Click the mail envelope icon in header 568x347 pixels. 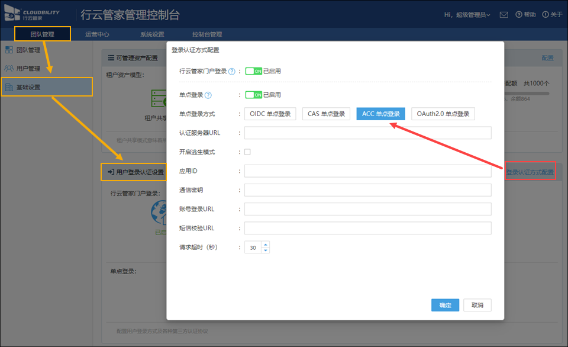(x=504, y=15)
